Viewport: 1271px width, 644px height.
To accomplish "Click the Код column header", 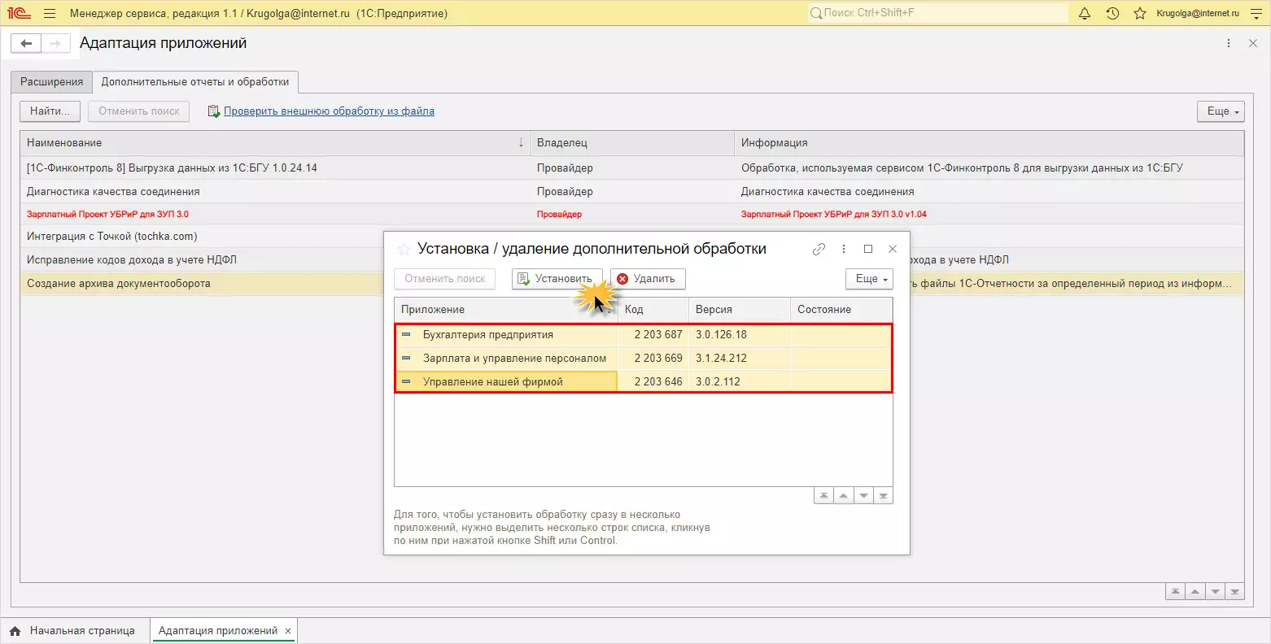I will click(x=653, y=310).
